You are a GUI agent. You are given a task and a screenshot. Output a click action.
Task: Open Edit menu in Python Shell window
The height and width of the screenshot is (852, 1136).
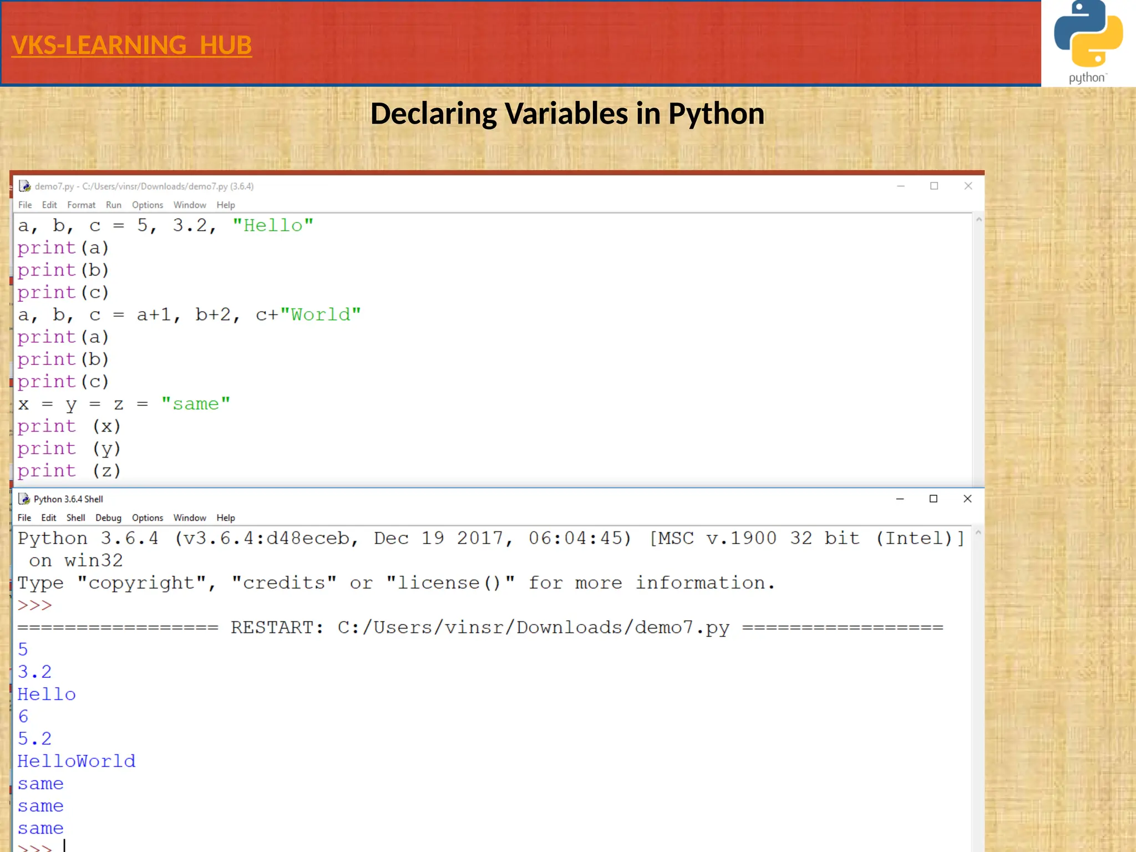point(49,518)
